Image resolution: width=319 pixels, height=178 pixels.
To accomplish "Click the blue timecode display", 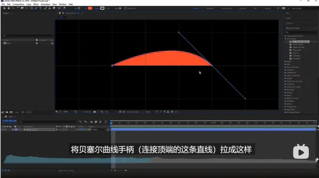I will tap(10, 121).
